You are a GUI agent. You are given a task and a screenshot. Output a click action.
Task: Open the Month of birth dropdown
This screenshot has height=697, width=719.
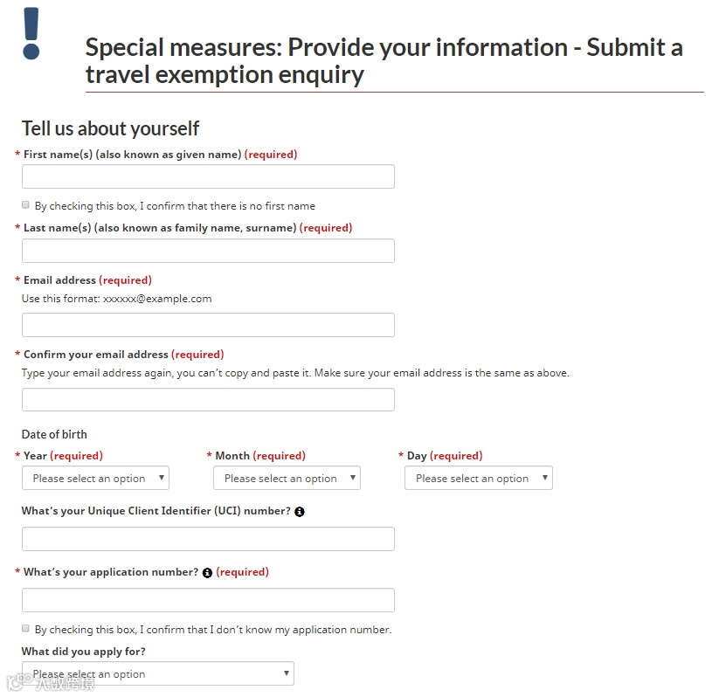click(287, 478)
